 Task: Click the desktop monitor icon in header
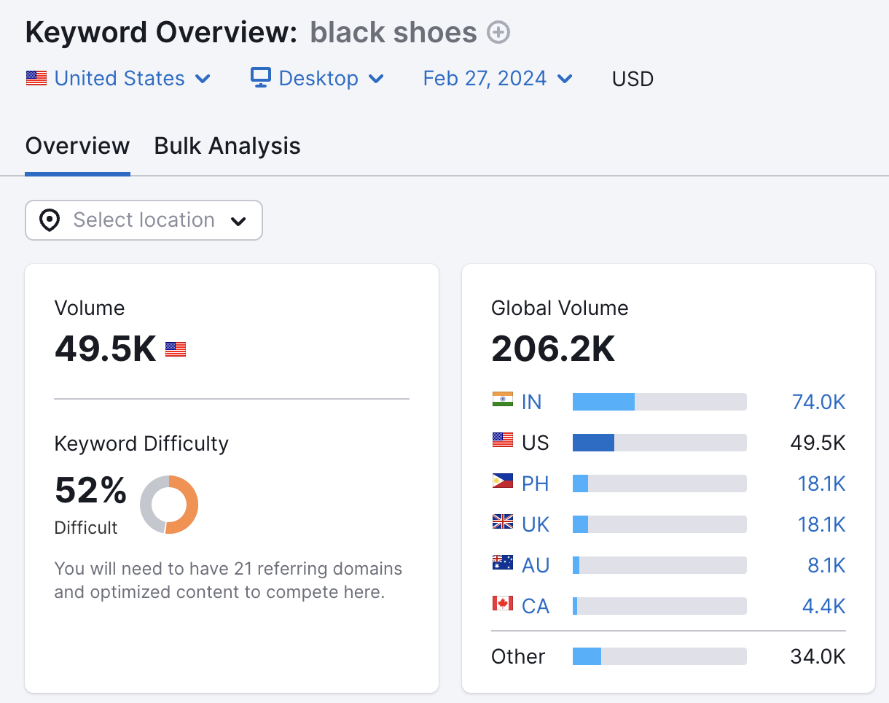click(259, 78)
